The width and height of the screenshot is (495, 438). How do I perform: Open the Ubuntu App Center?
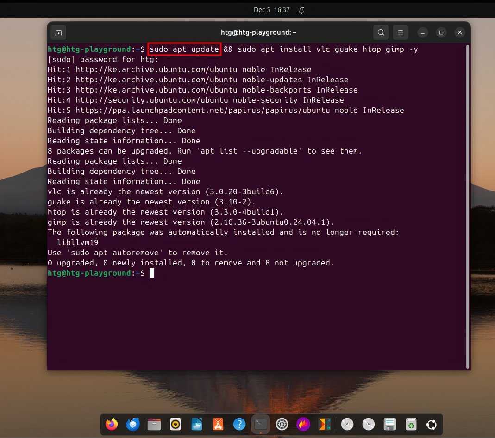(x=218, y=424)
